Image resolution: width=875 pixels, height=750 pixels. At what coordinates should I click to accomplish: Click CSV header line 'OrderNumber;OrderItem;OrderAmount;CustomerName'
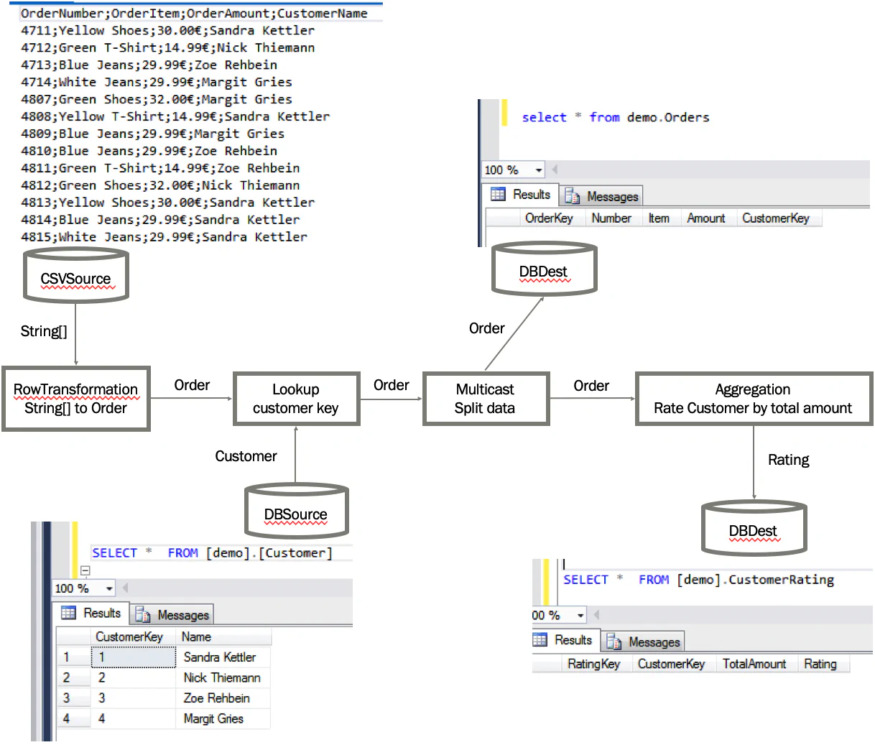point(194,13)
